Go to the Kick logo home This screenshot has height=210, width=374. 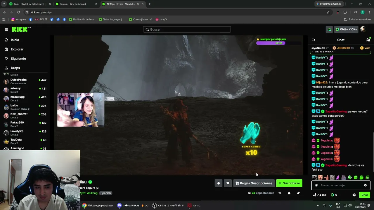21,29
